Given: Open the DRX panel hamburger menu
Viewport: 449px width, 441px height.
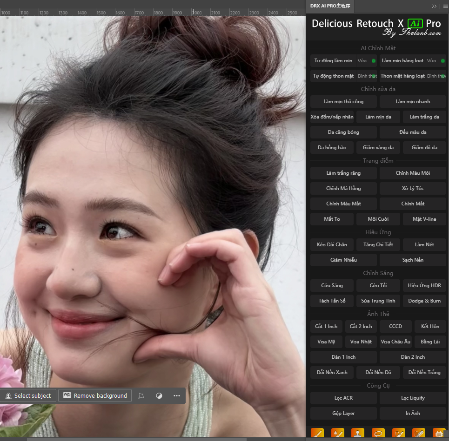Looking at the screenshot, I should (445, 7).
